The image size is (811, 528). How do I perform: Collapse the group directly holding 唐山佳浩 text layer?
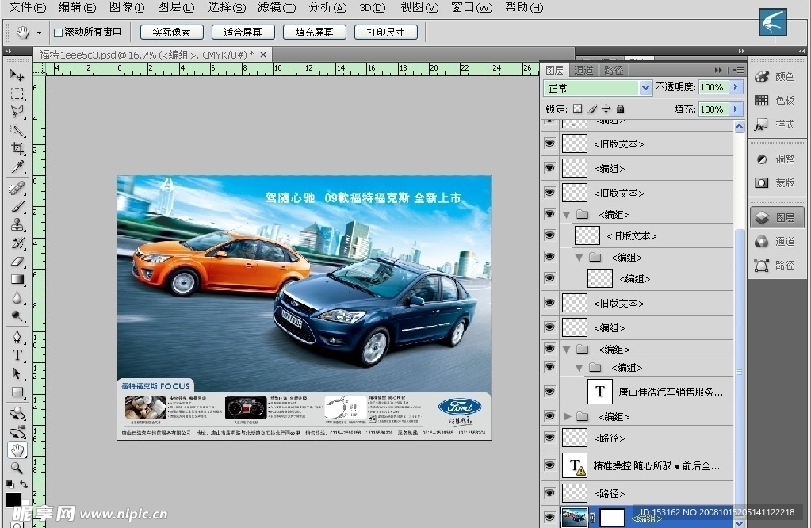[580, 368]
